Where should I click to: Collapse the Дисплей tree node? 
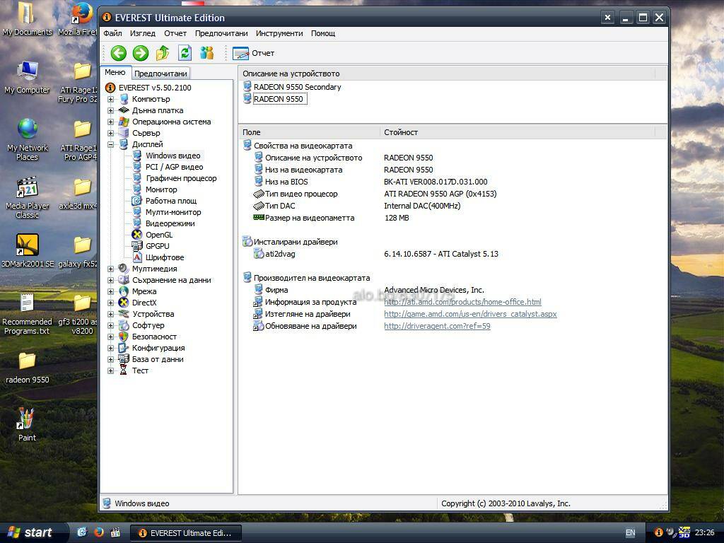click(x=111, y=144)
